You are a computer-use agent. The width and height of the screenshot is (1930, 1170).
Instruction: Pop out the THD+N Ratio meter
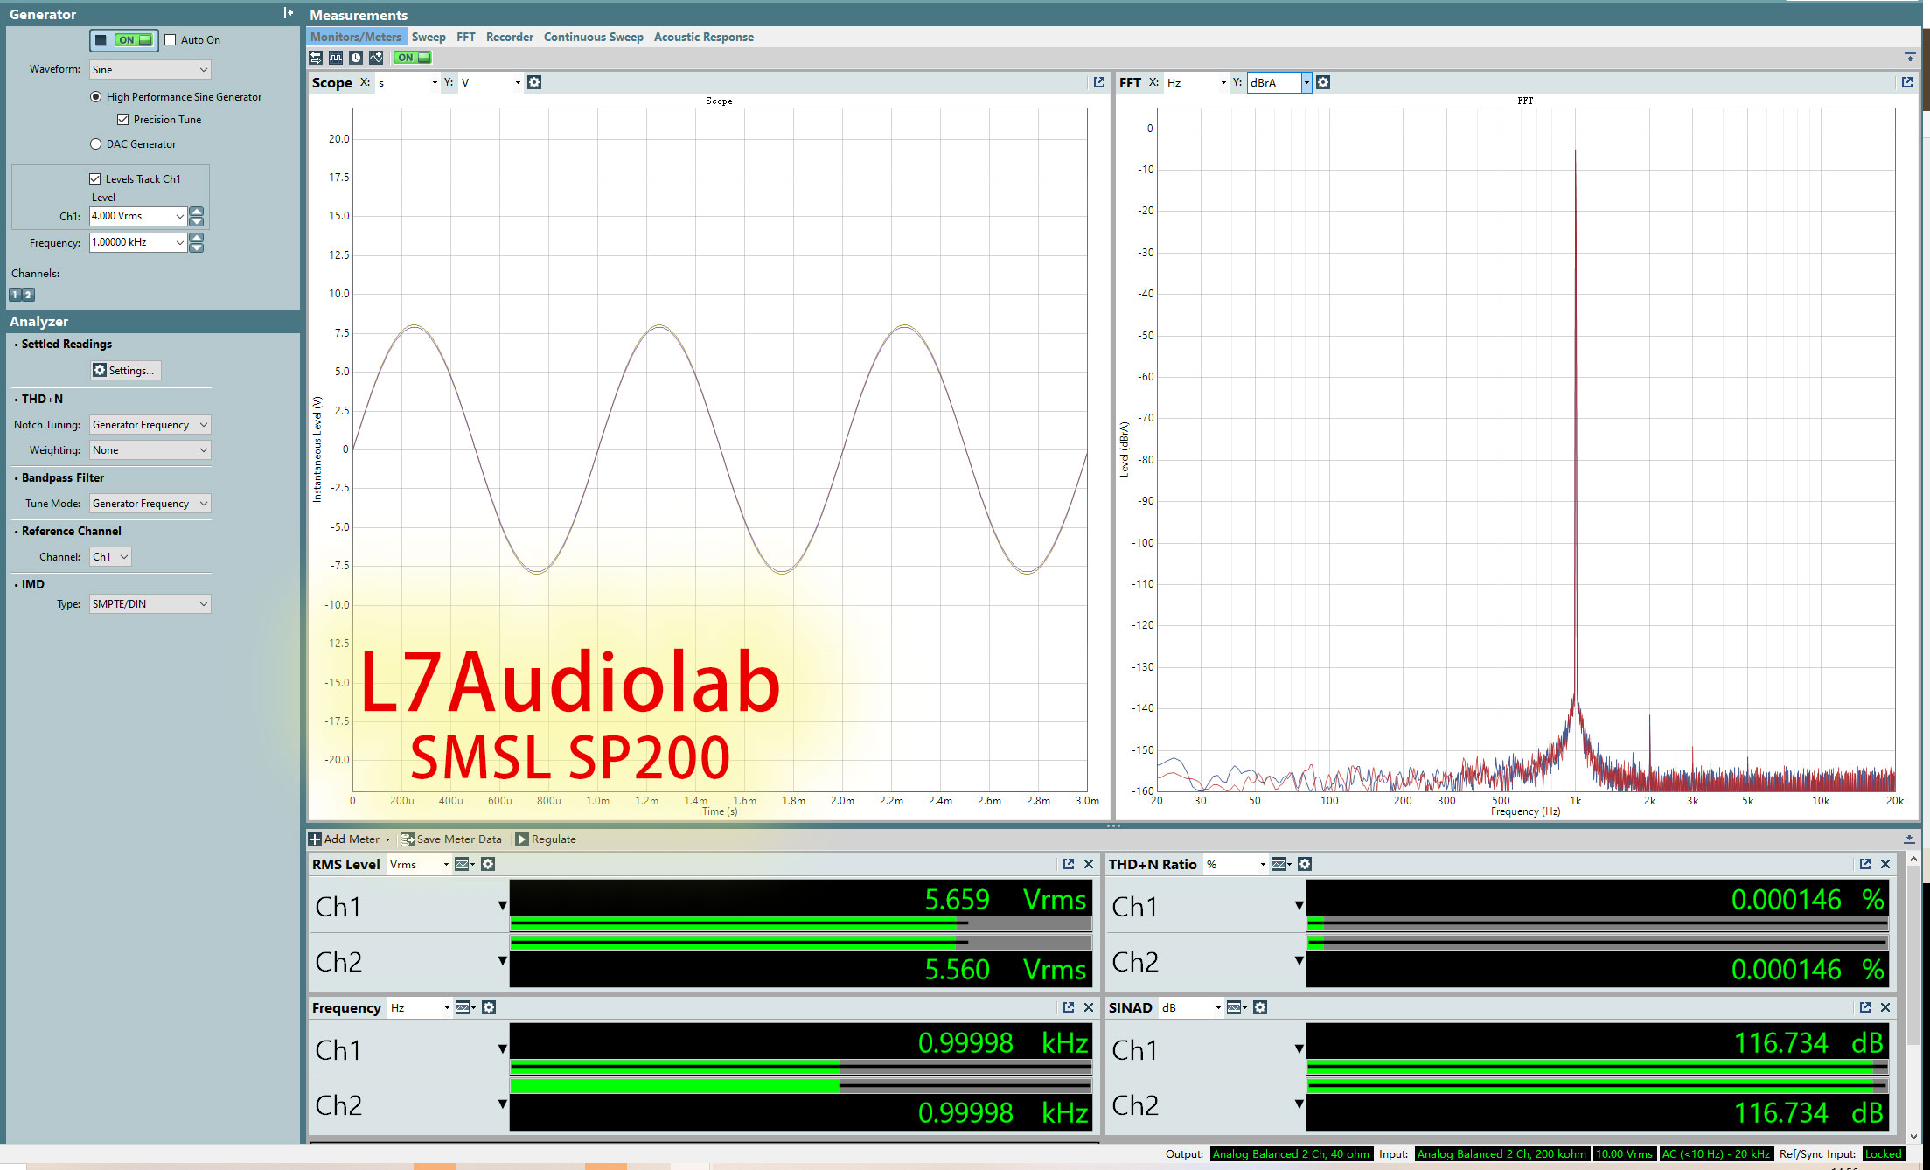pyautogui.click(x=1865, y=864)
